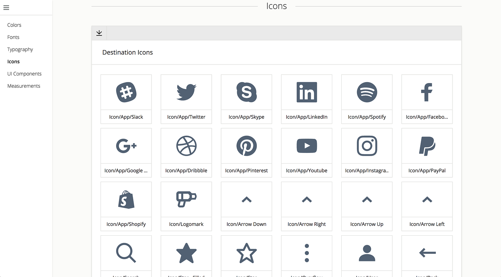Click the Logomark icon

186,199
